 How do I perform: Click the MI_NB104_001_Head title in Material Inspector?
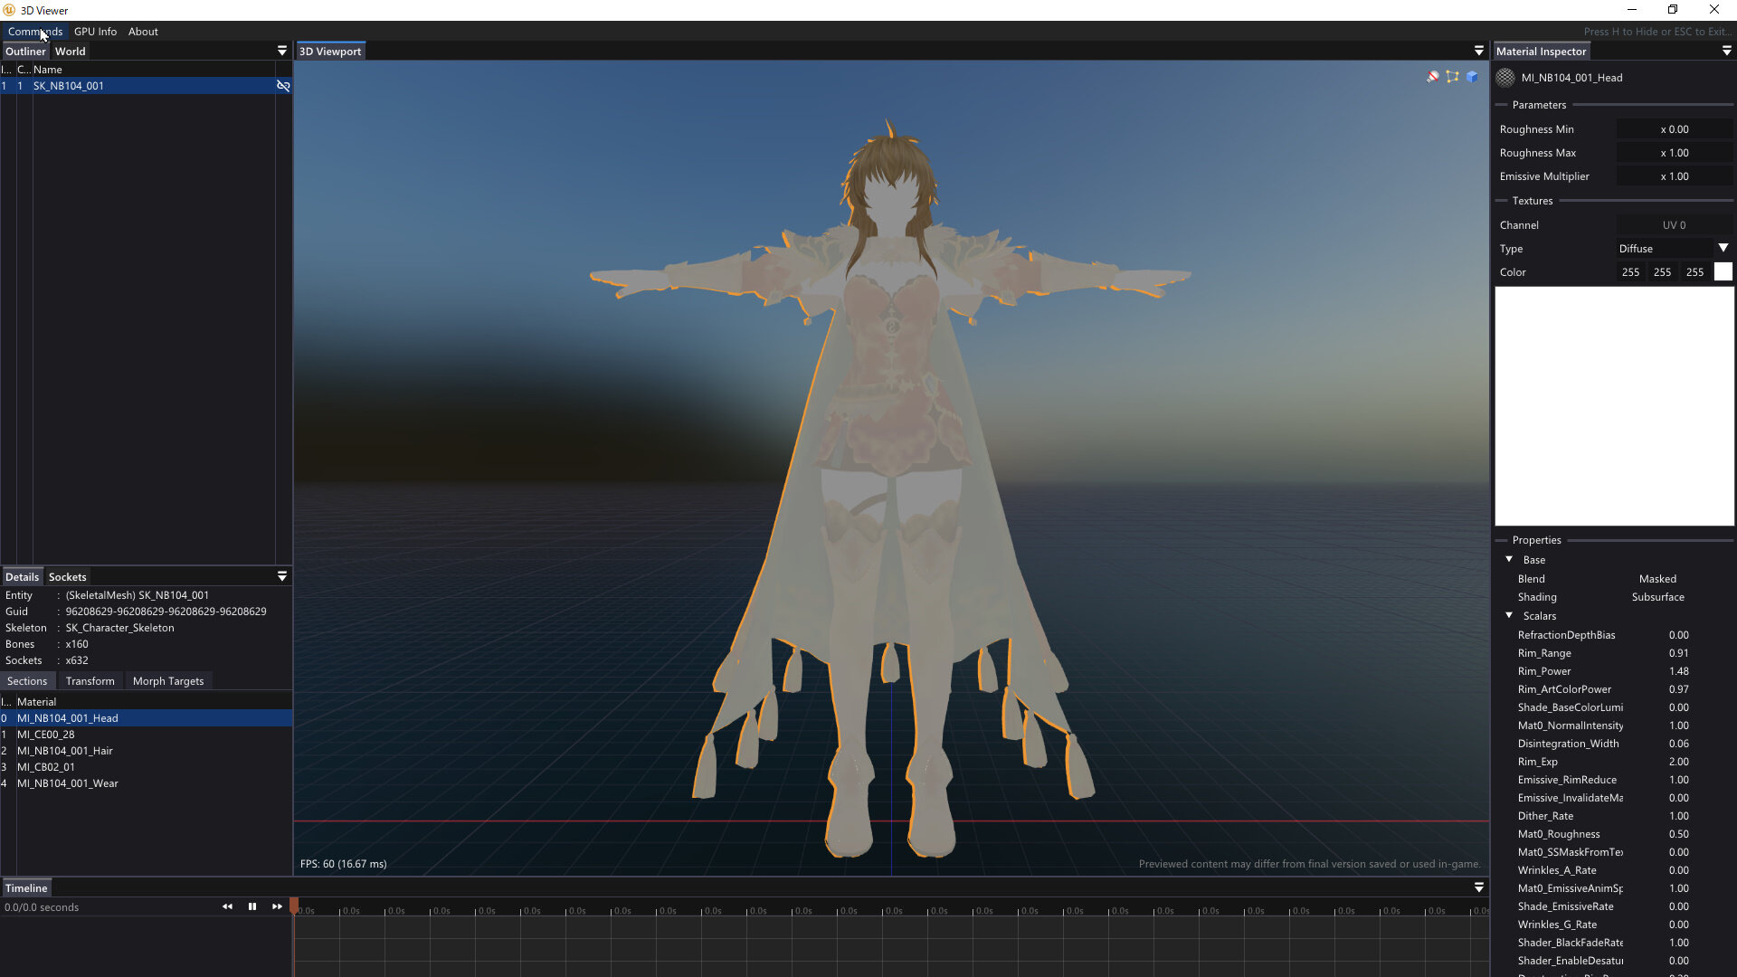tap(1571, 78)
